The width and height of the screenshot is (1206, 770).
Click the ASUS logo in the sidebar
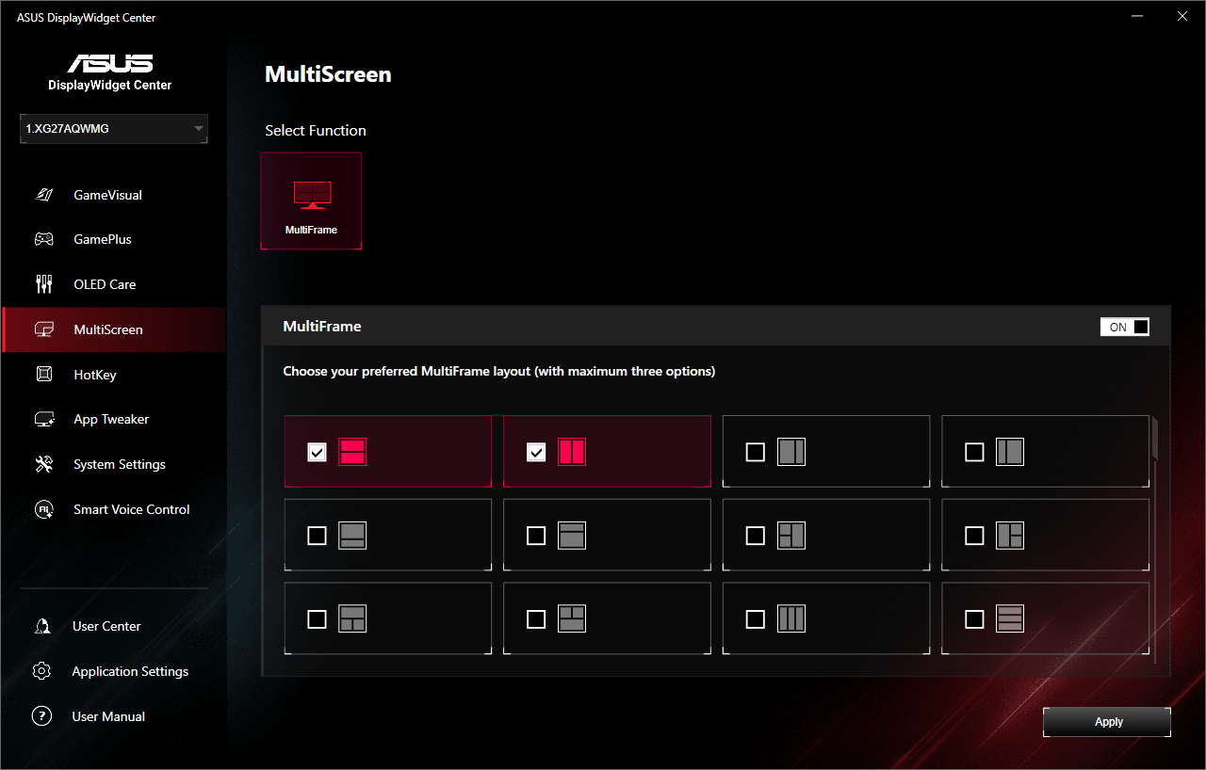click(x=109, y=63)
